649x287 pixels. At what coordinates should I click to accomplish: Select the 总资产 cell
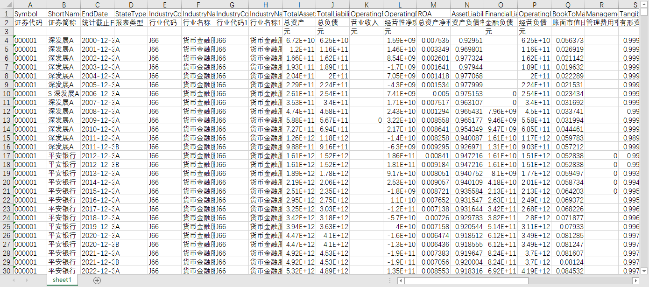point(299,22)
